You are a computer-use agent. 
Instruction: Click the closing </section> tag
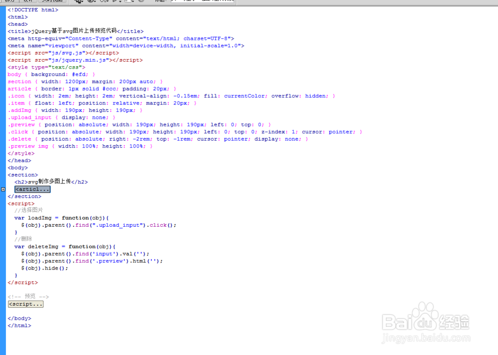pos(24,196)
